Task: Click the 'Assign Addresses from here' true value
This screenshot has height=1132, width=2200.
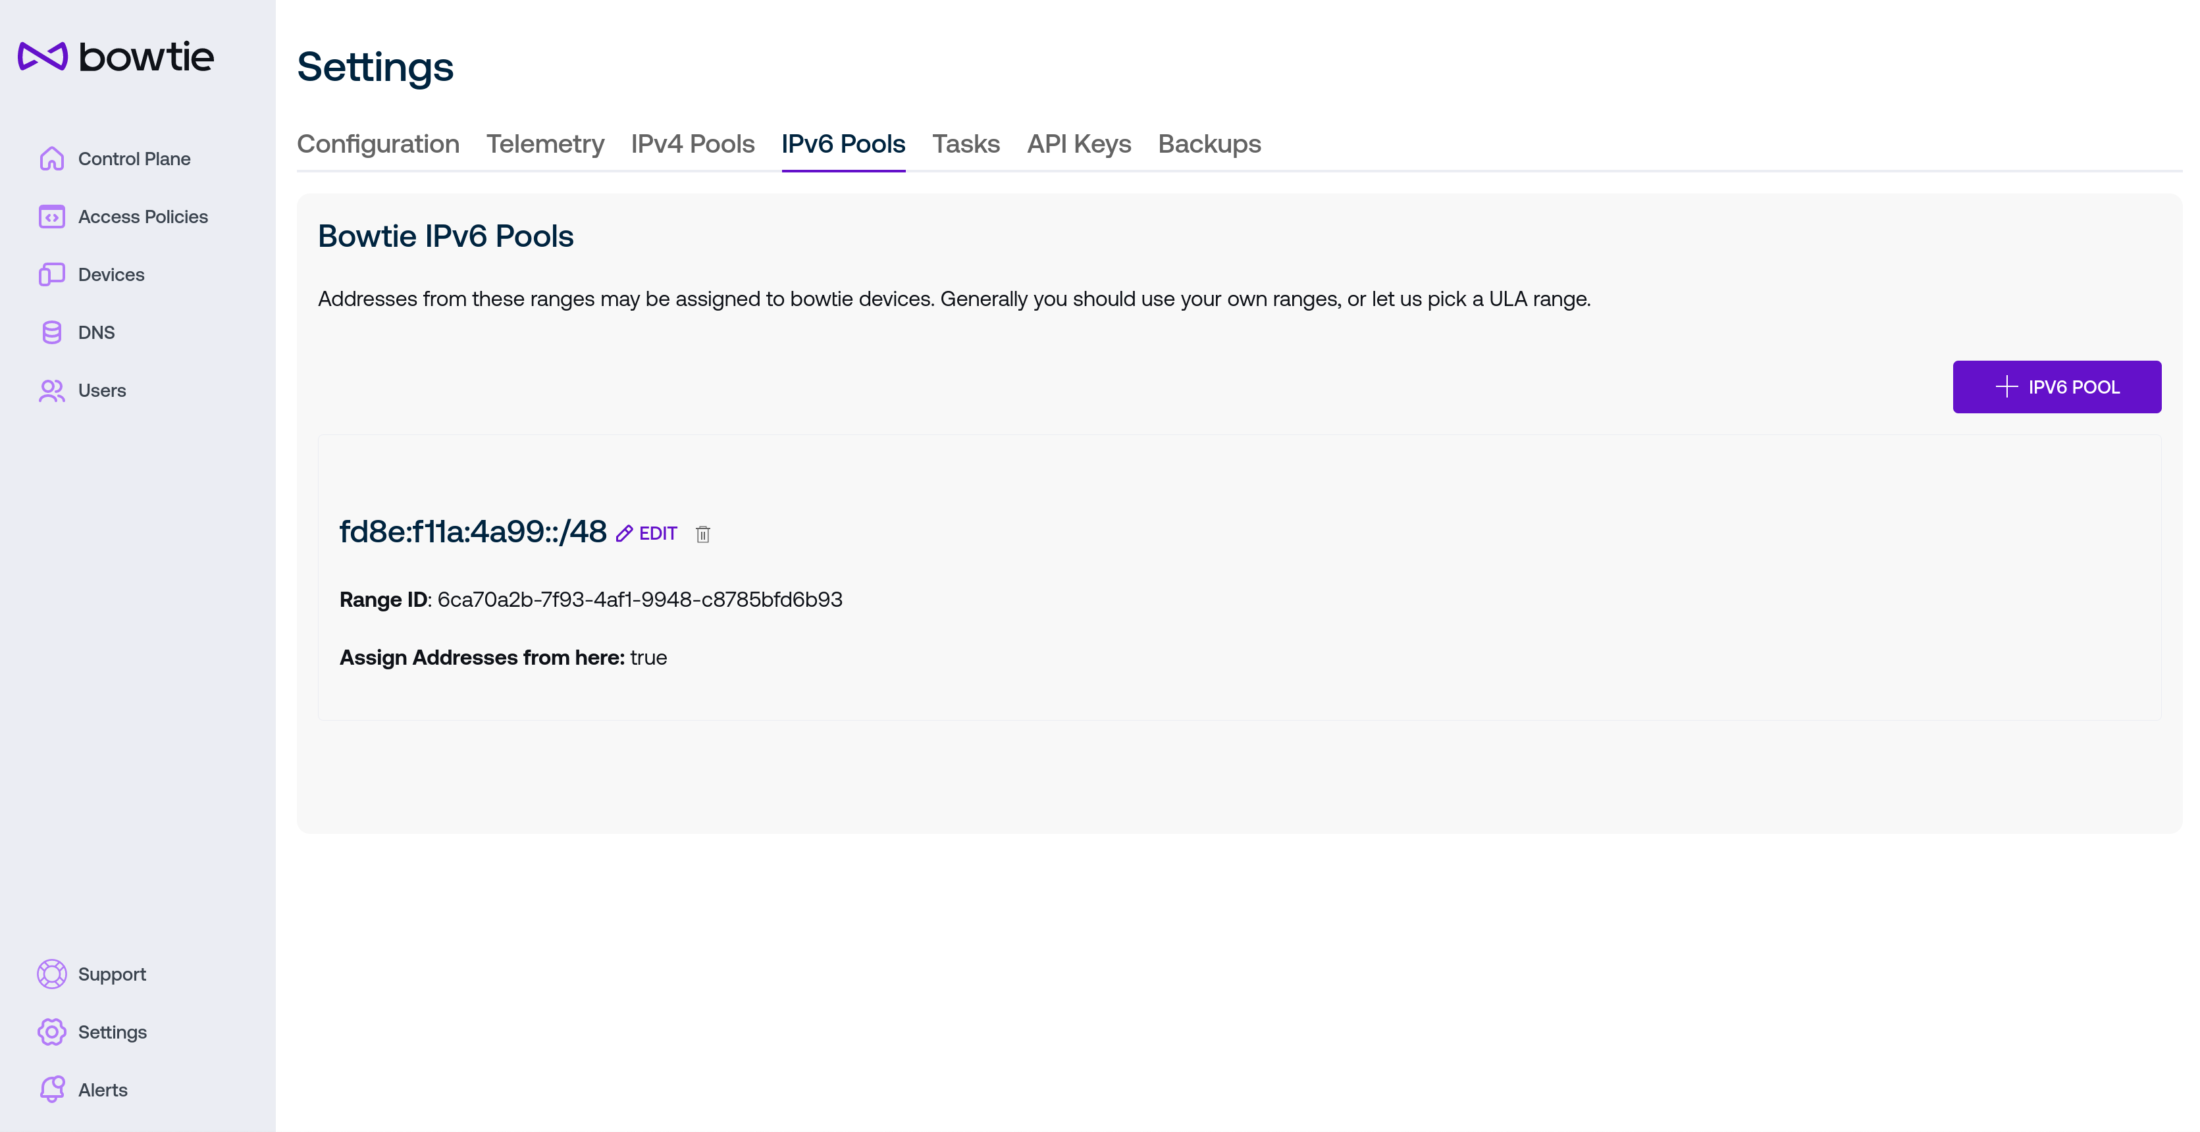Action: (648, 657)
